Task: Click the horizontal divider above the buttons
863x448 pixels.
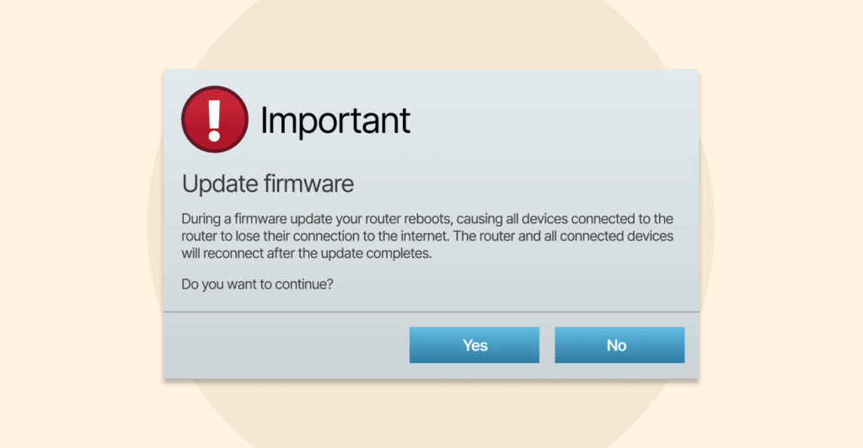Action: click(431, 312)
